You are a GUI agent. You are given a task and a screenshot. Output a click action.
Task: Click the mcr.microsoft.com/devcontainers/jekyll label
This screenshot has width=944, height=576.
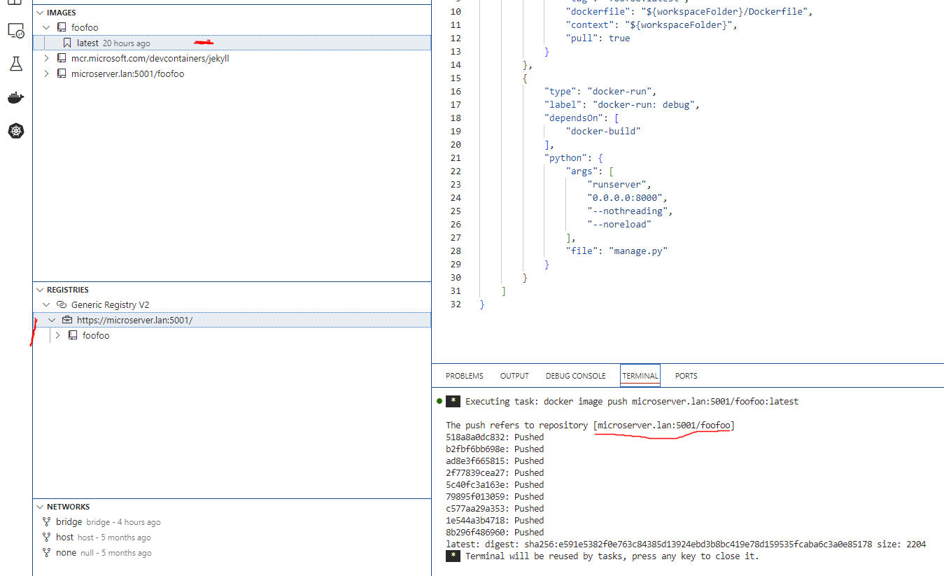(150, 59)
